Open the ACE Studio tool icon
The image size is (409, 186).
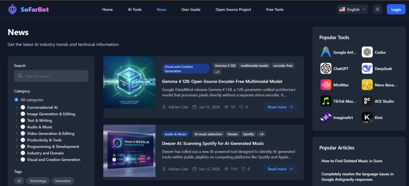(367, 101)
